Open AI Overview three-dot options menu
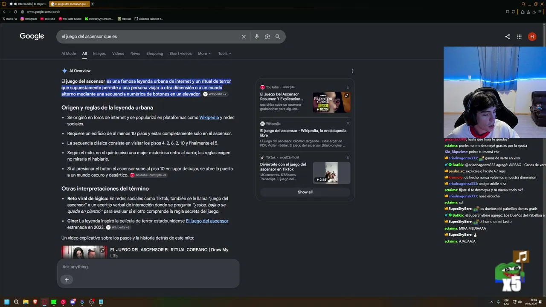546x307 pixels. click(x=352, y=71)
